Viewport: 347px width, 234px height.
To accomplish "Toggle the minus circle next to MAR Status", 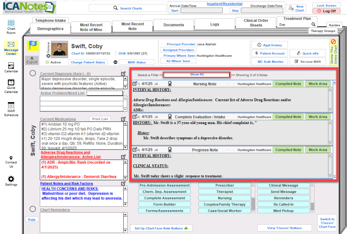I will (115, 62).
